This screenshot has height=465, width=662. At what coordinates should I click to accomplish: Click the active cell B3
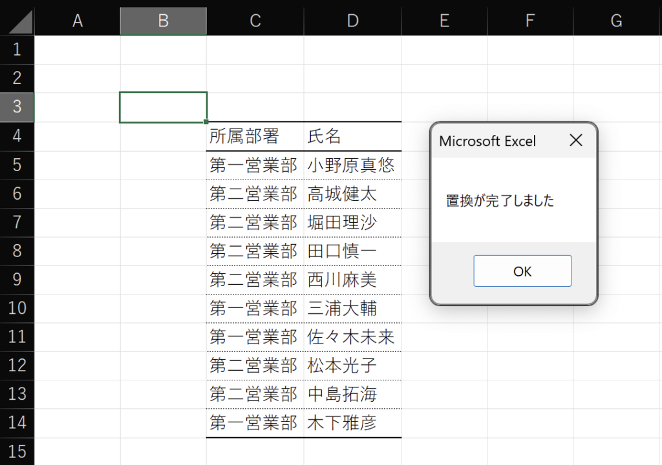(164, 107)
